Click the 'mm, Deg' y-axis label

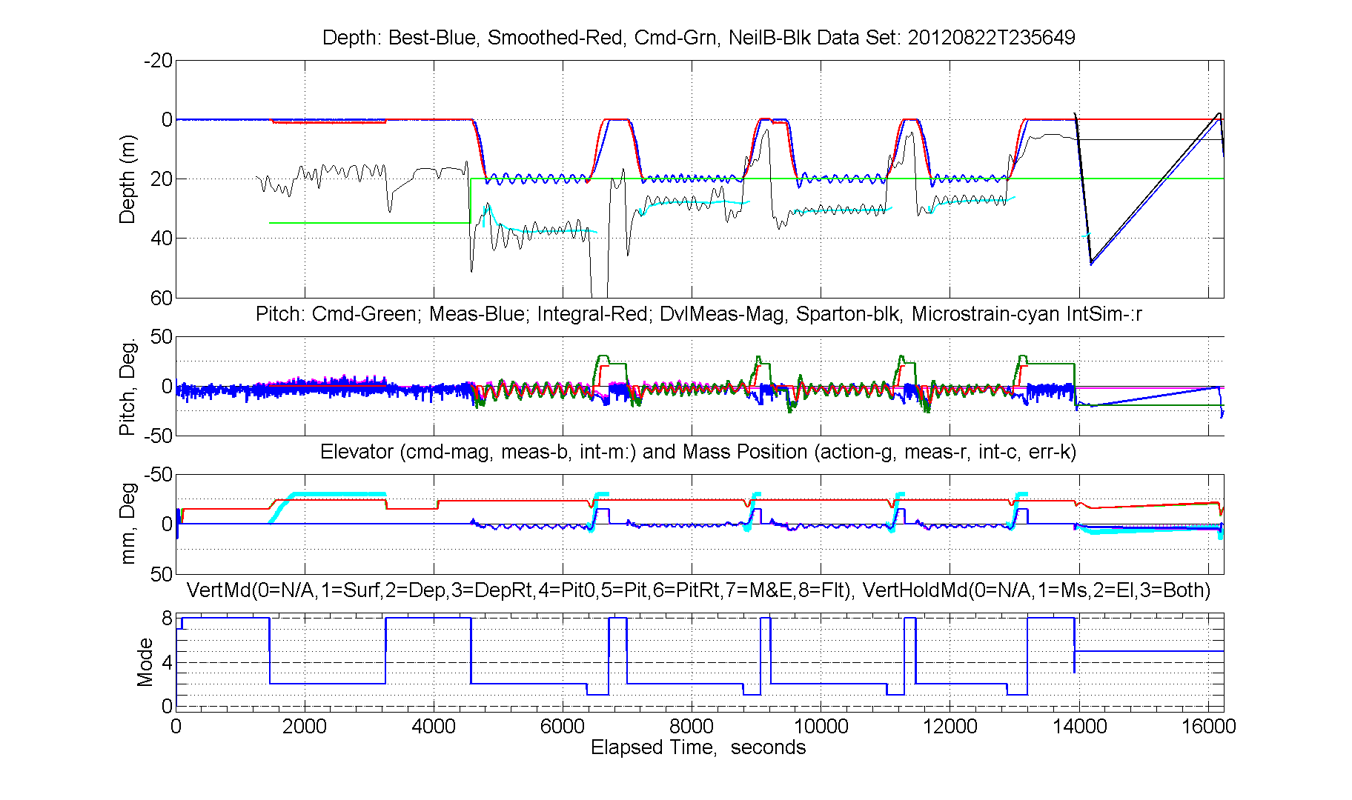point(127,524)
